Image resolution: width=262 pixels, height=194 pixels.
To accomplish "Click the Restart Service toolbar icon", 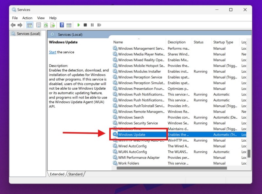I will click(99, 25).
